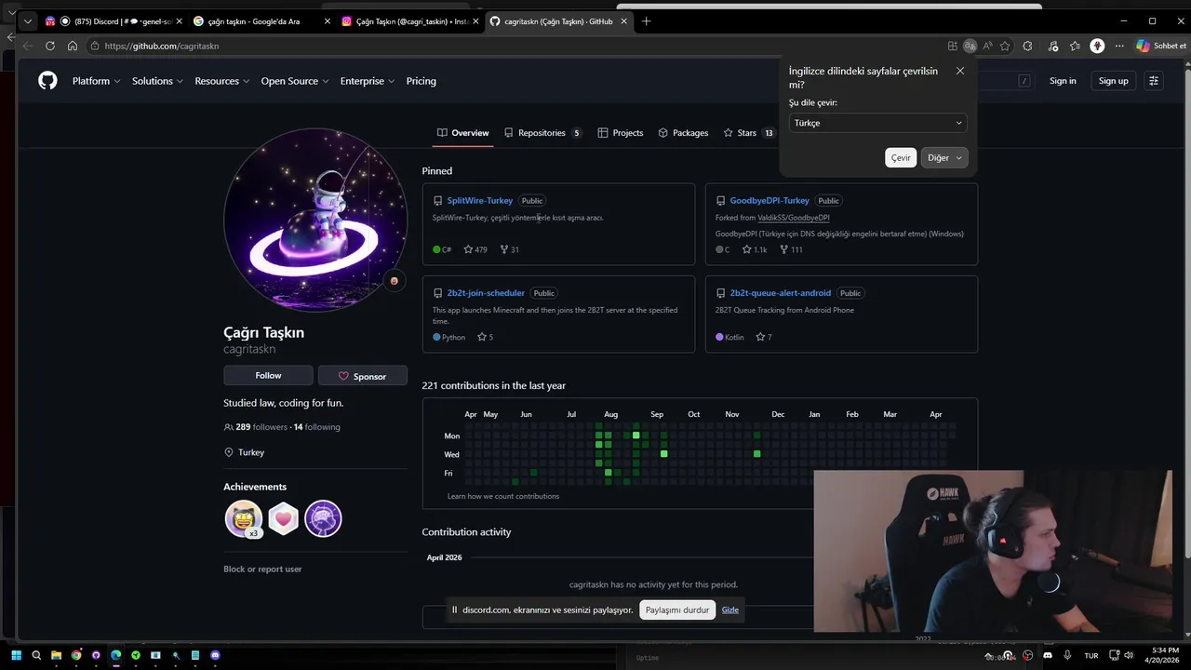Click the browser profile avatar icon
Image resolution: width=1191 pixels, height=670 pixels.
[x=1097, y=46]
